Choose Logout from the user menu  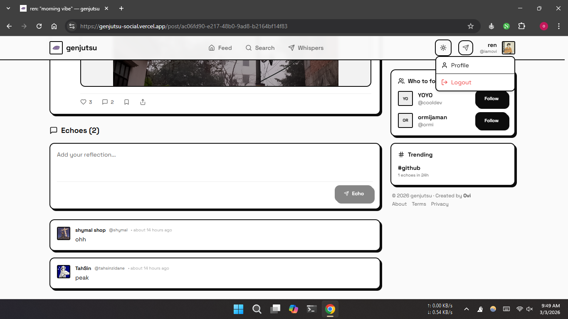(x=475, y=82)
